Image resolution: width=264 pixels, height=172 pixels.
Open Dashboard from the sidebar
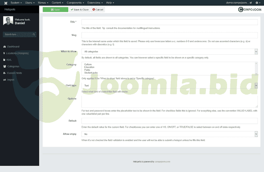(13, 47)
